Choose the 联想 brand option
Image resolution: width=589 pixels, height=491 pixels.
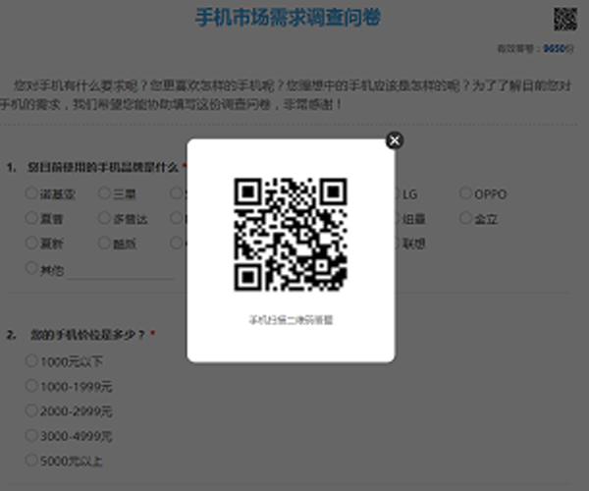point(413,245)
